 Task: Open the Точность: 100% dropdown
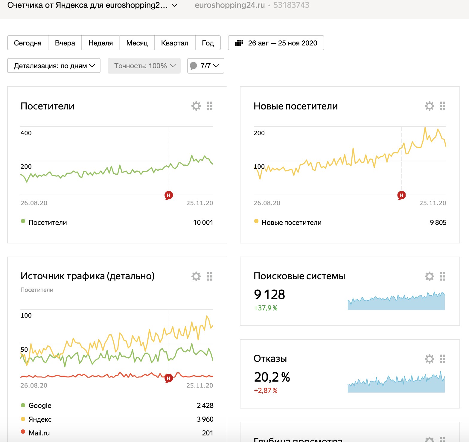pos(144,66)
